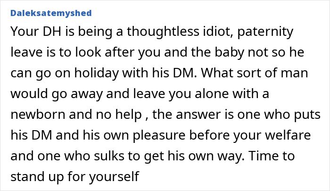Screen dimensions: 330x191
Task: Click the word "newborn" in the comment
Action: pos(38,114)
